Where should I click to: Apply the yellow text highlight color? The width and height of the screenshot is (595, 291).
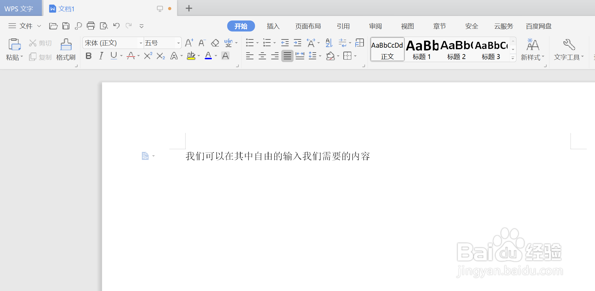[191, 56]
